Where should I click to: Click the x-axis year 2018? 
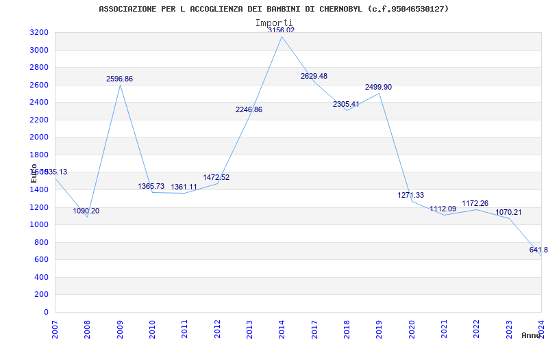tap(347, 330)
